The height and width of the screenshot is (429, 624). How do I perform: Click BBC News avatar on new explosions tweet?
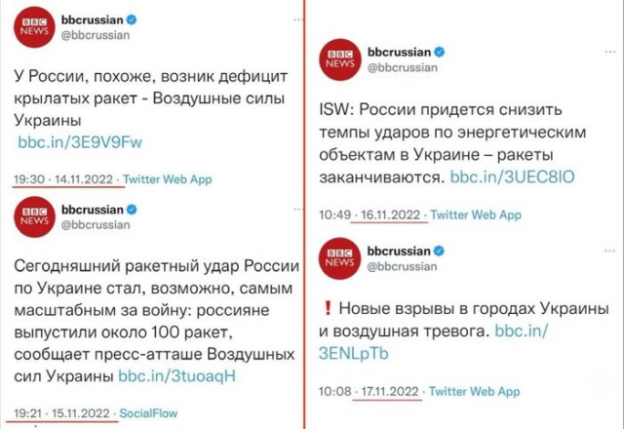point(341,255)
